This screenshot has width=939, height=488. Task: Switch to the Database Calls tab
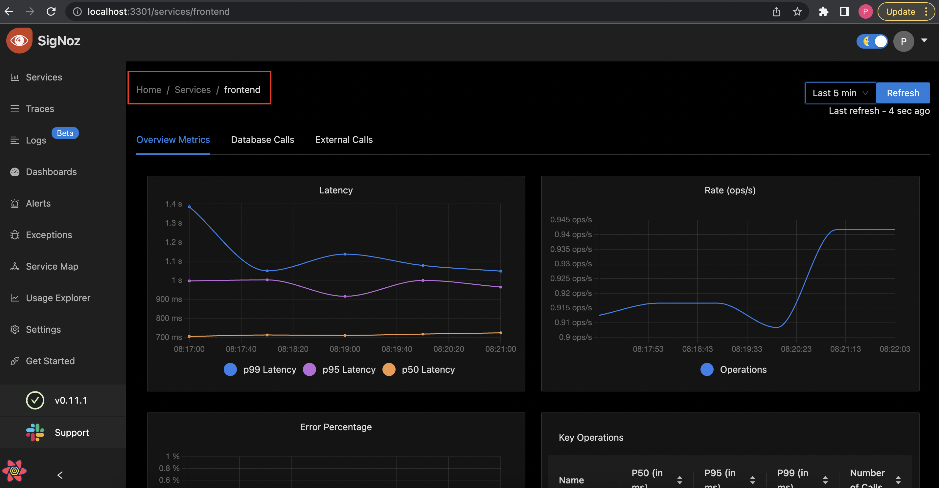pyautogui.click(x=262, y=140)
